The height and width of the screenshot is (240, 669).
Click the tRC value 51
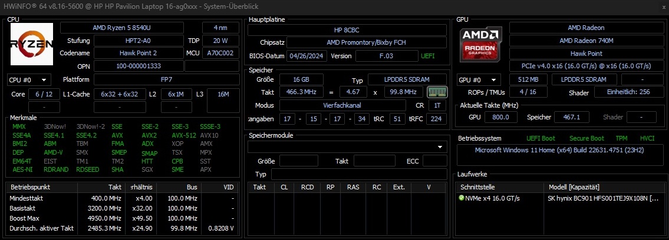point(397,119)
